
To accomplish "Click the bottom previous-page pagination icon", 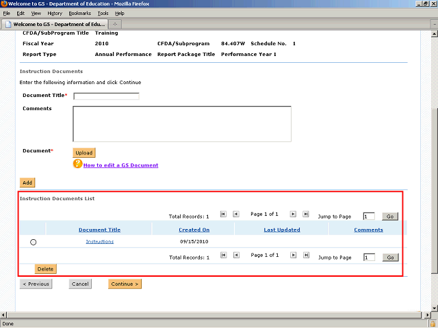I will point(236,255).
